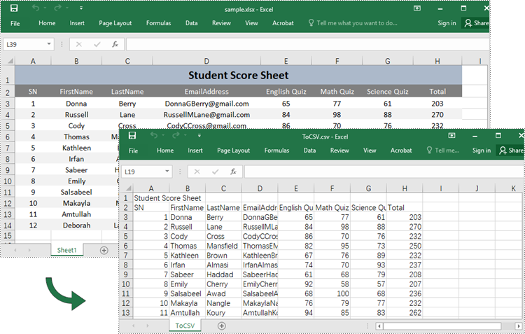Open Name Box dropdown showing L19
Image resolution: width=525 pixels, height=334 pixels.
tap(167, 171)
